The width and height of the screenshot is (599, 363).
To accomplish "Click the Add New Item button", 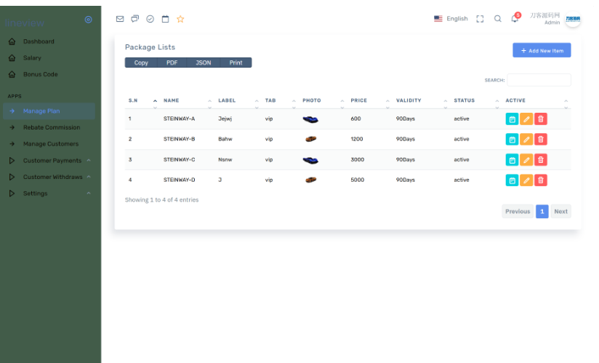I will [542, 50].
